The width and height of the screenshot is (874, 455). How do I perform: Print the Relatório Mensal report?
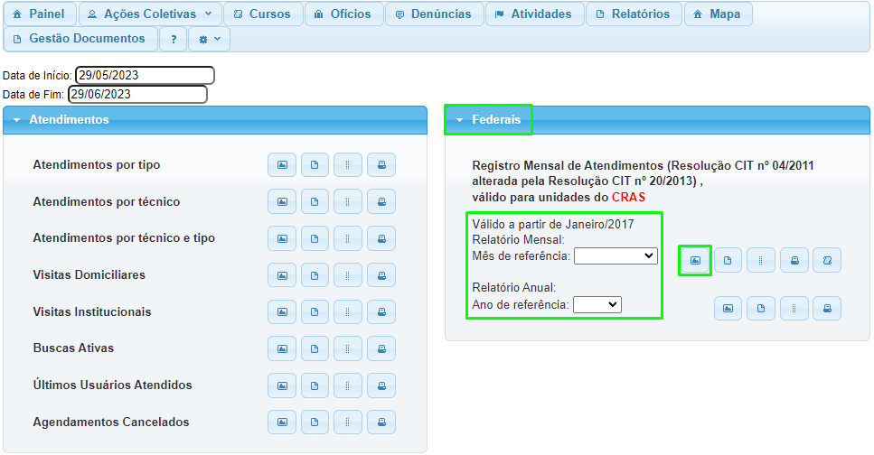pos(794,260)
